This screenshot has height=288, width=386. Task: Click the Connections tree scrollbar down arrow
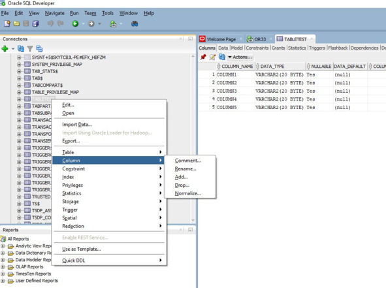193,220
